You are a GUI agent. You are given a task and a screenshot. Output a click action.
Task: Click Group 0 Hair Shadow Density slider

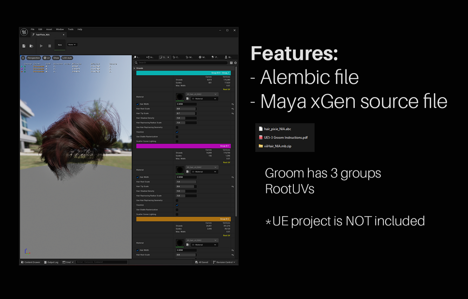[186, 118]
